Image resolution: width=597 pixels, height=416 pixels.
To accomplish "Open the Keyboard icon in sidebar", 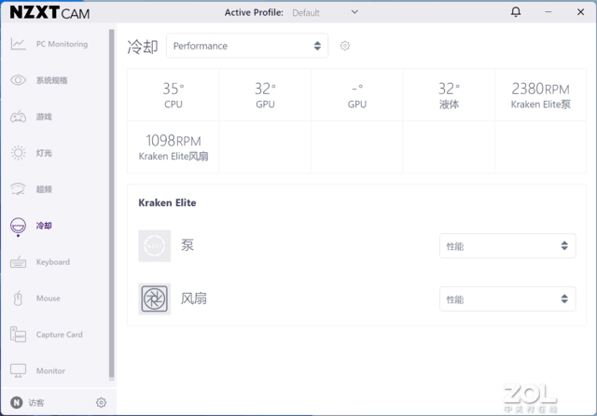I will [x=18, y=262].
